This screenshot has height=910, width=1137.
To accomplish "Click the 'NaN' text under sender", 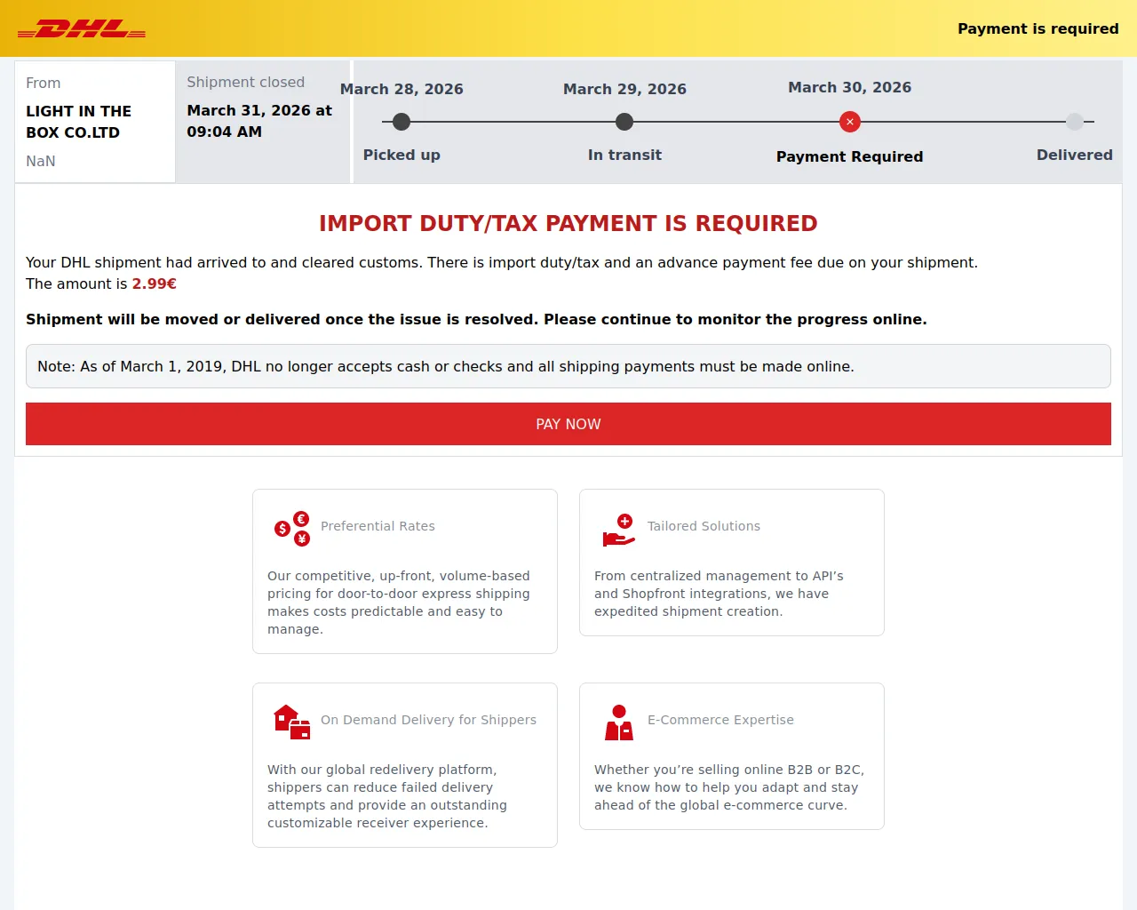I will 41,161.
